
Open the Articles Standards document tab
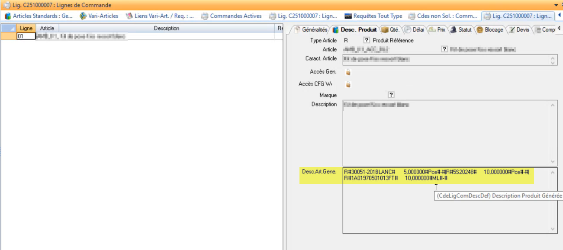tap(39, 16)
